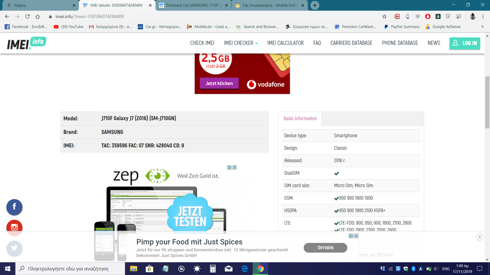Open Microsoft Edge from taskbar
490x275 pixels.
pyautogui.click(x=245, y=269)
